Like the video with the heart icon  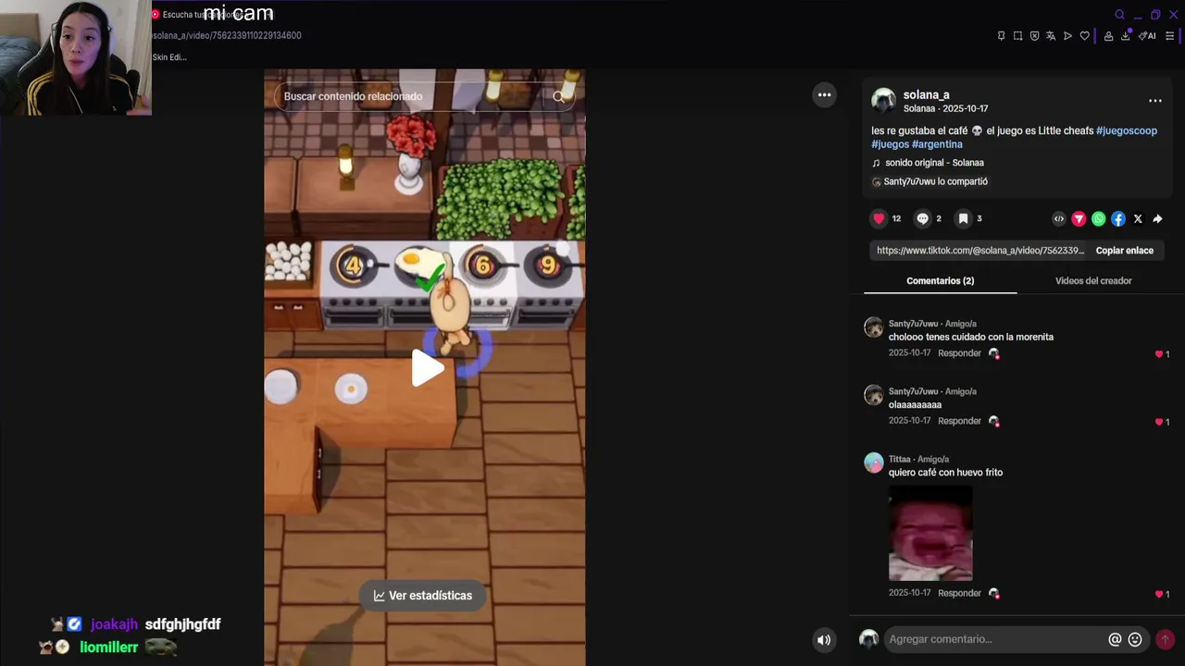point(879,218)
